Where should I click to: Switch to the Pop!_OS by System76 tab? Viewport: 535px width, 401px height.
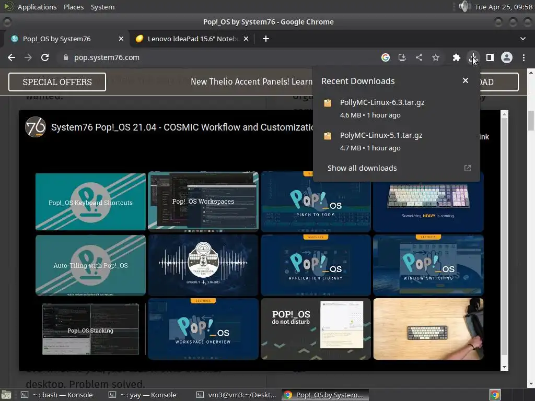(x=56, y=39)
